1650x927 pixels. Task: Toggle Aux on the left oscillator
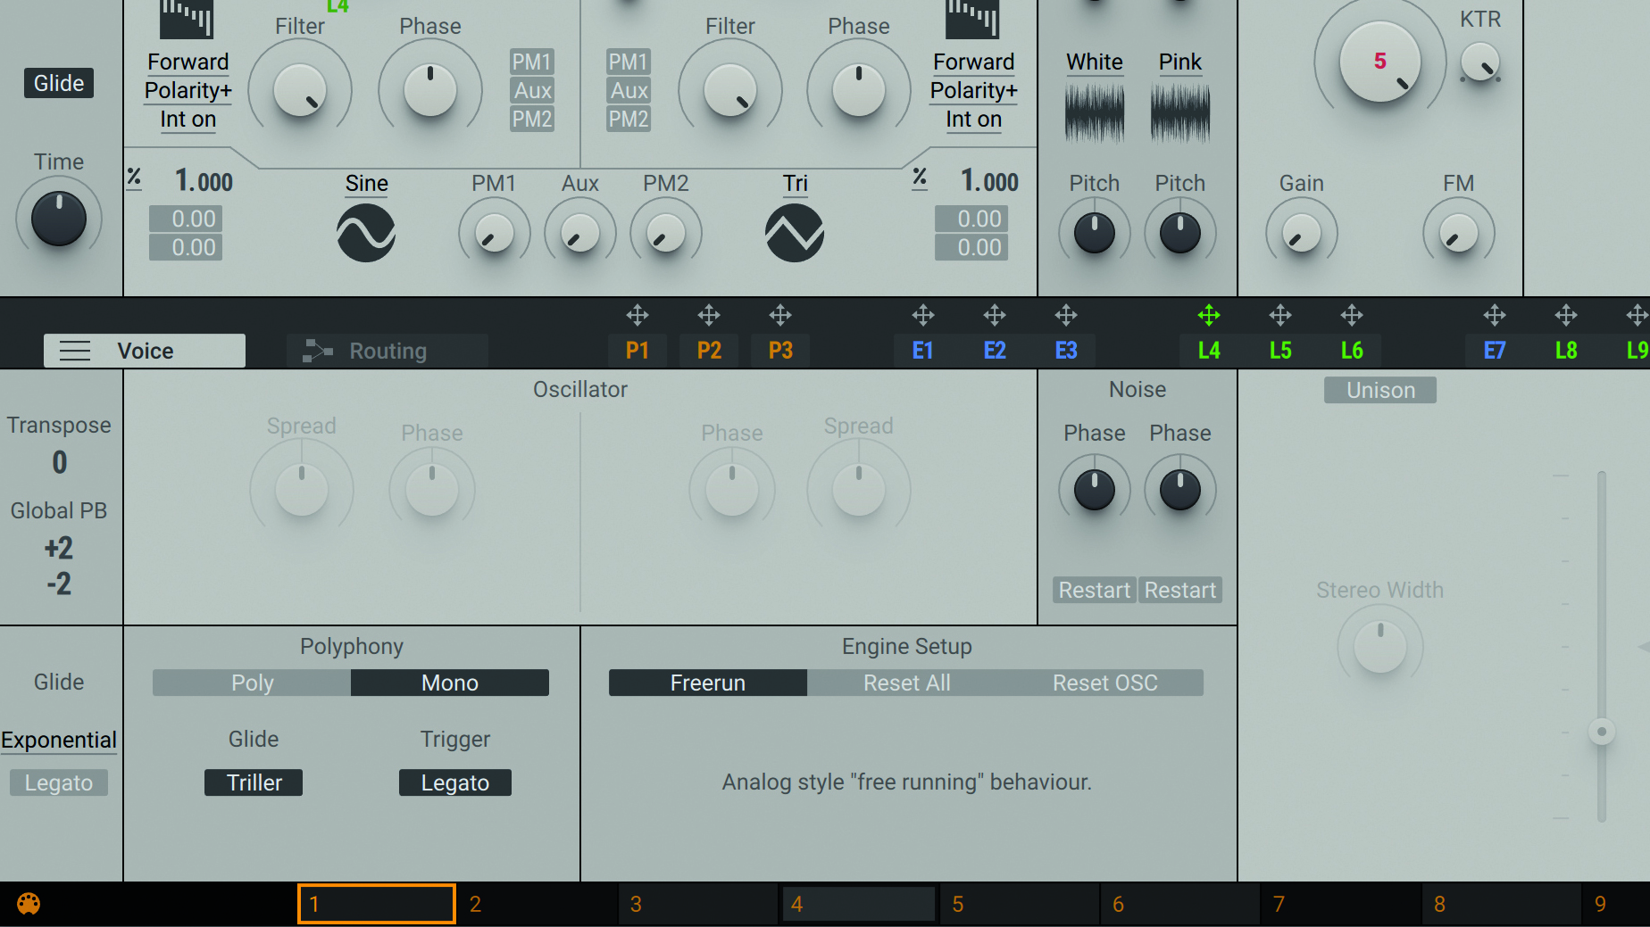pyautogui.click(x=532, y=90)
